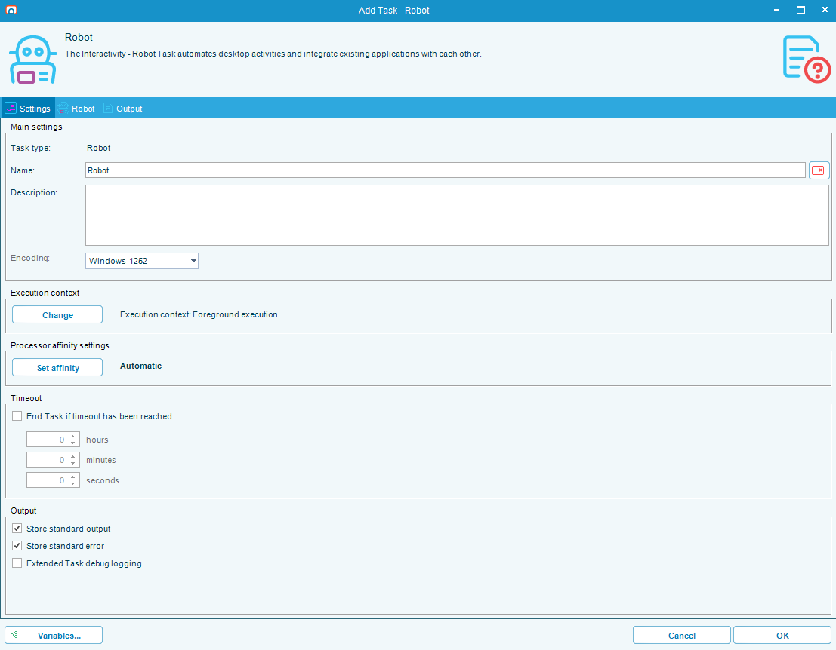This screenshot has height=650, width=836.
Task: Open the Encoding dropdown
Action: coord(193,261)
